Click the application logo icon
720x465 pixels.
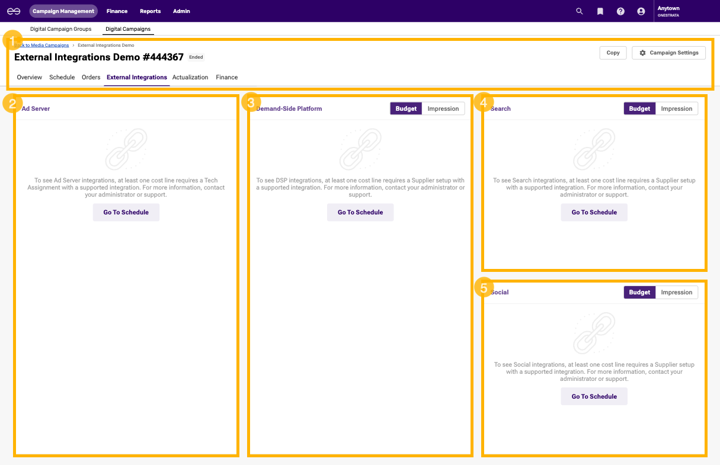[14, 11]
